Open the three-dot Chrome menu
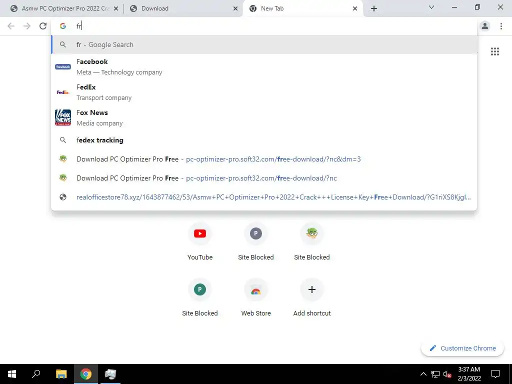512x384 pixels. pos(501,26)
